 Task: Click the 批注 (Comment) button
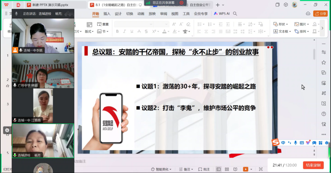pyautogui.click(x=204, y=169)
